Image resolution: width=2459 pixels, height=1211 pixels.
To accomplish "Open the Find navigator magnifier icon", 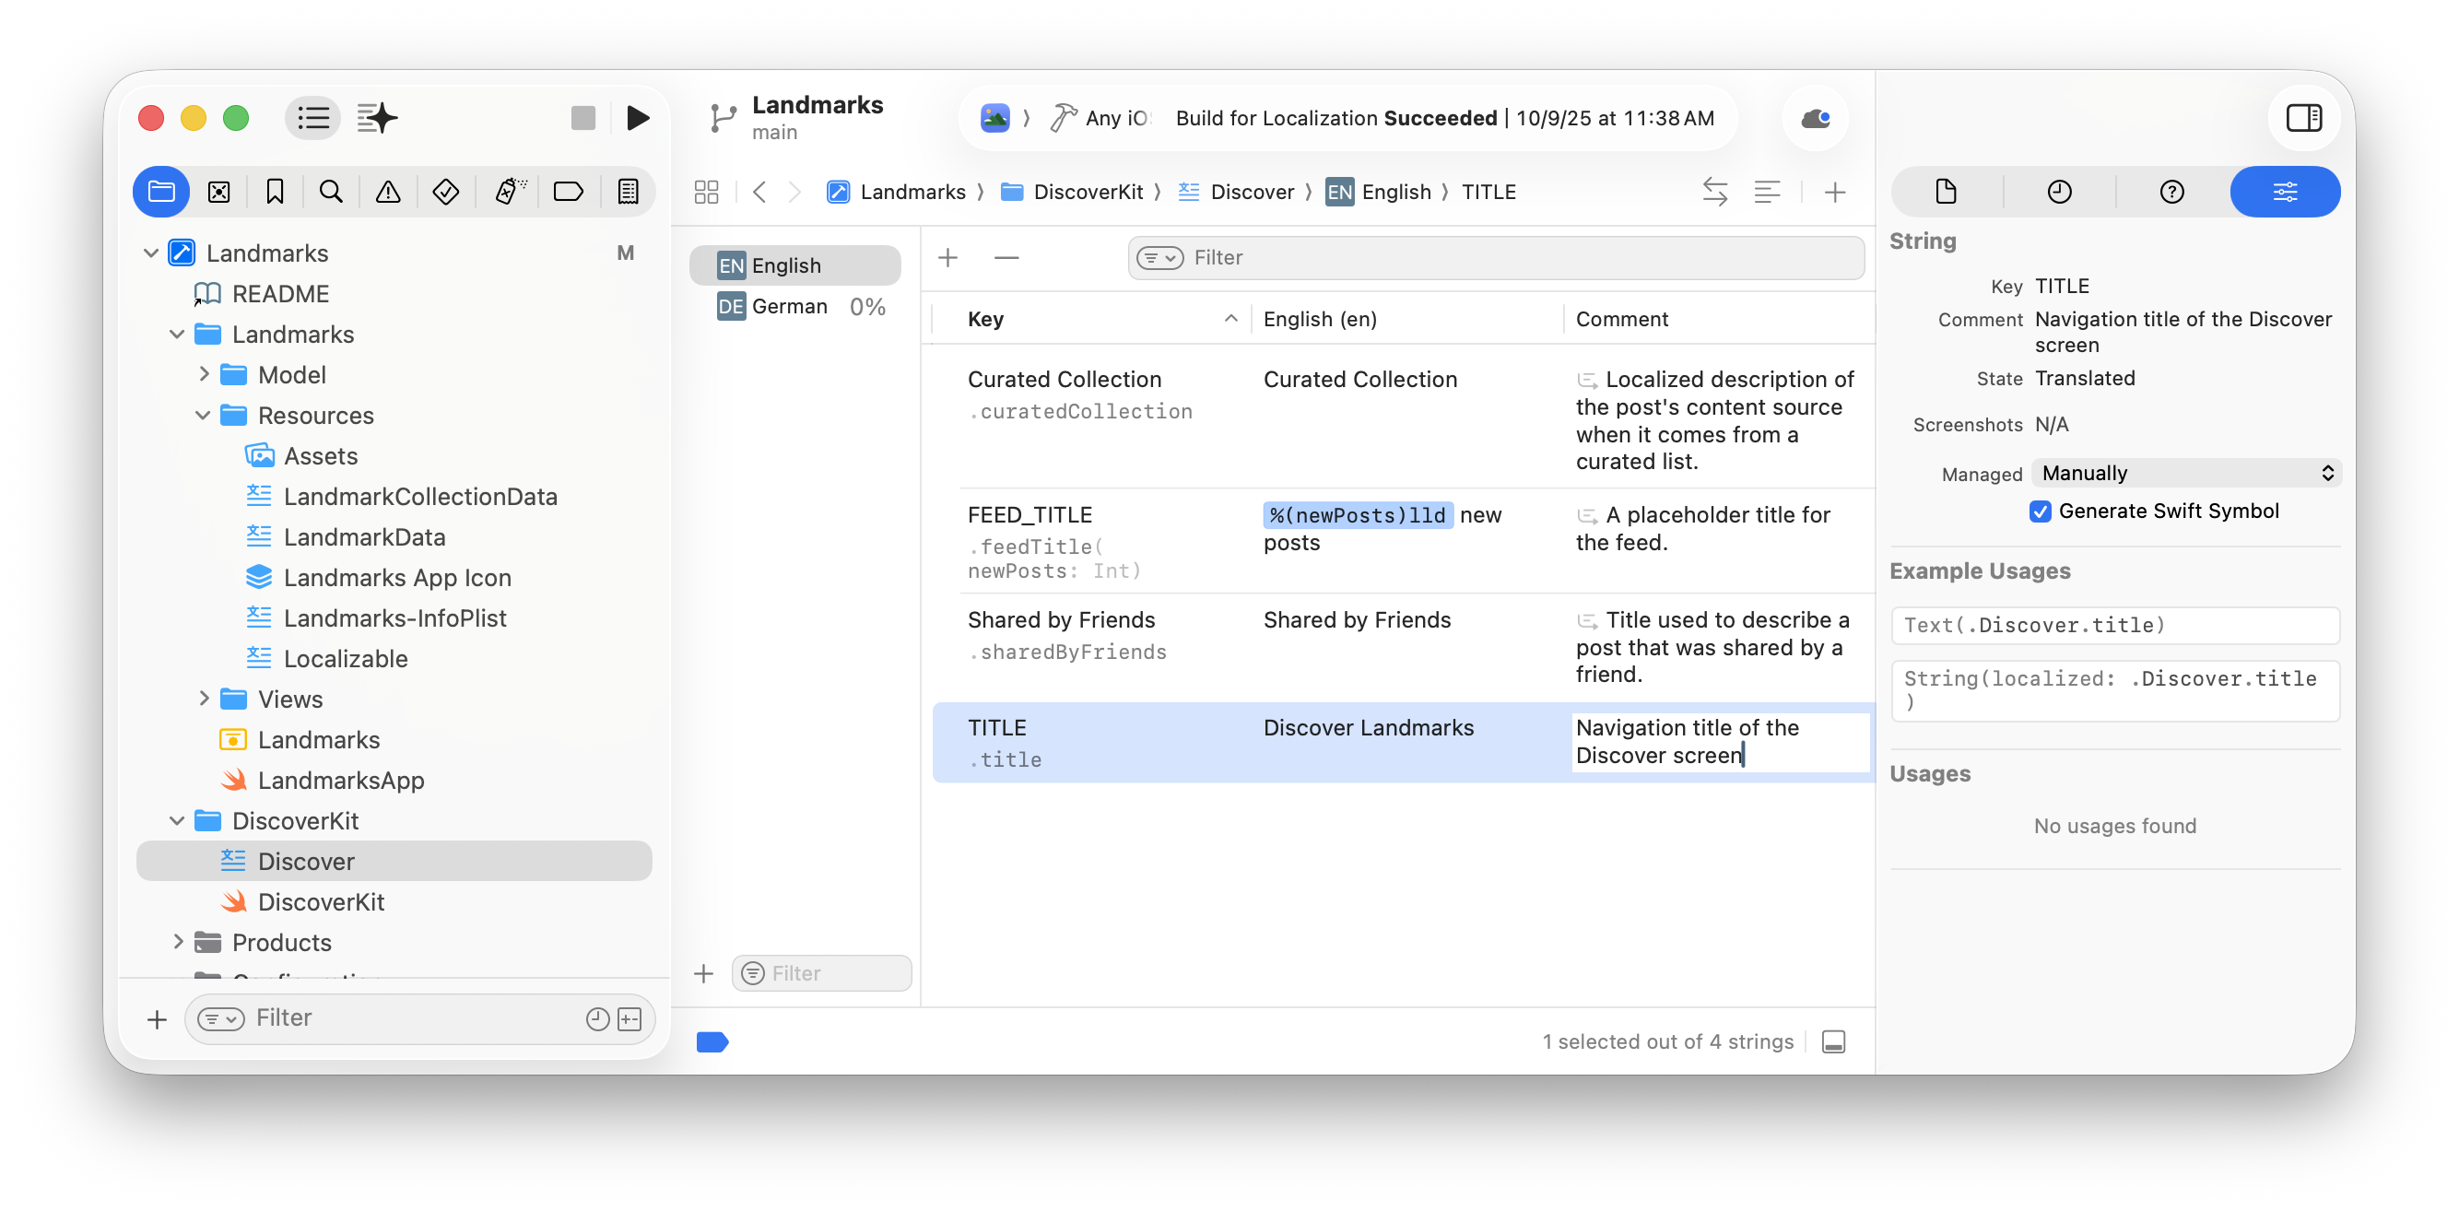I will 331,192.
